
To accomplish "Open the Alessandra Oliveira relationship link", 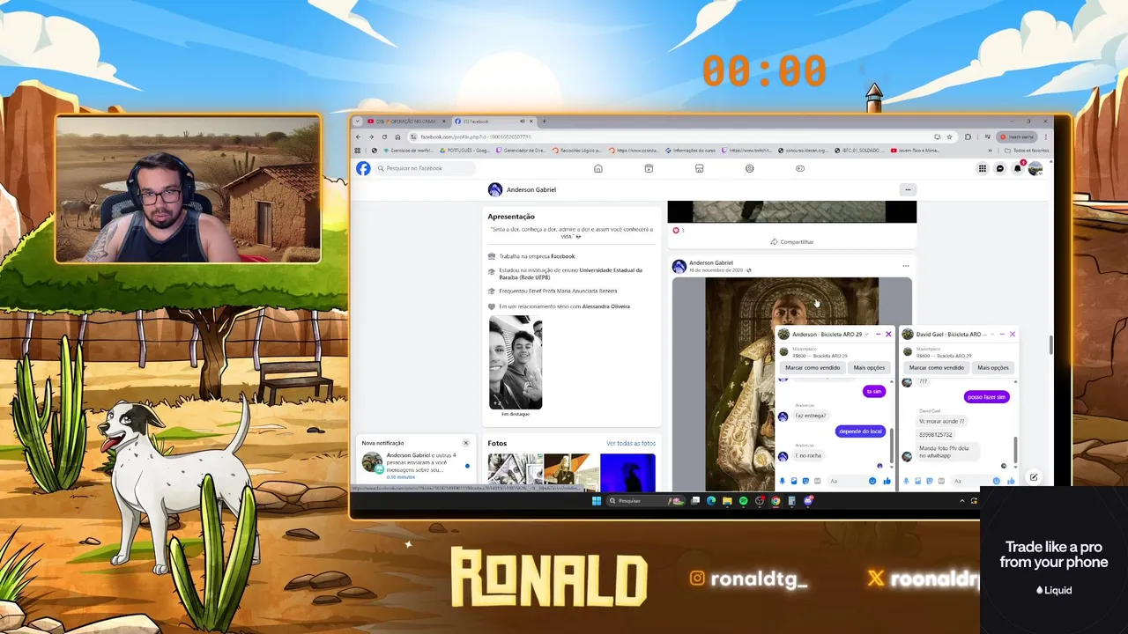I will tap(605, 306).
